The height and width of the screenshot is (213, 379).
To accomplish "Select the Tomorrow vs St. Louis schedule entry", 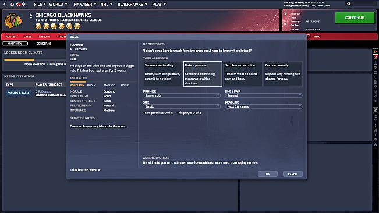I will [x=305, y=22].
